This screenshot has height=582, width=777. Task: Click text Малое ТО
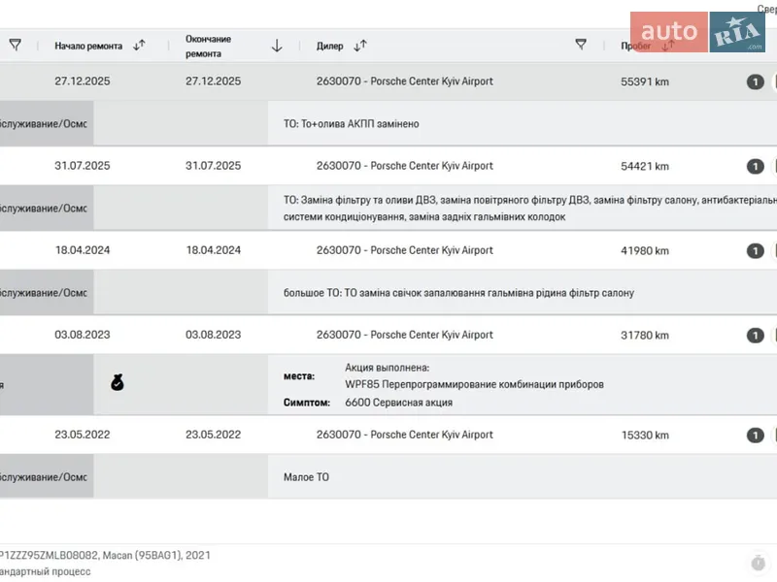pos(306,477)
